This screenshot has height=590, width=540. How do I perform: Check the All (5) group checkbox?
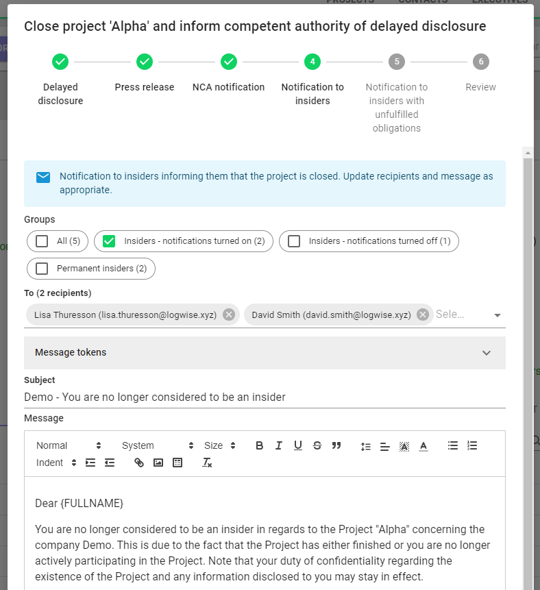[42, 241]
